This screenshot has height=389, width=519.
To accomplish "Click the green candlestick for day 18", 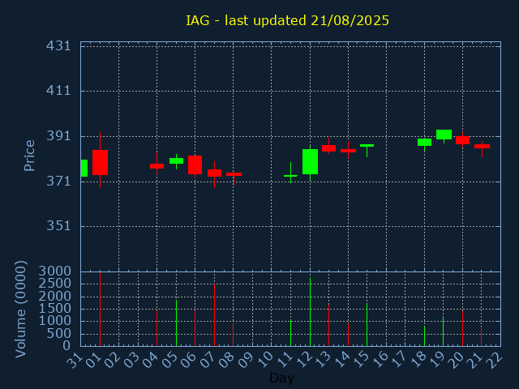I will tap(424, 143).
